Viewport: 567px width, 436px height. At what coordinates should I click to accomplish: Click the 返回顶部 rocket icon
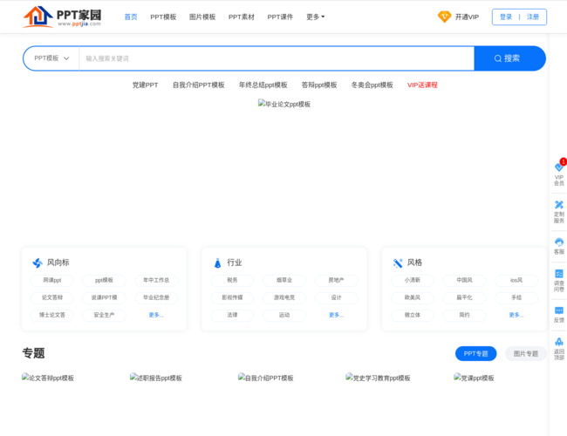558,342
